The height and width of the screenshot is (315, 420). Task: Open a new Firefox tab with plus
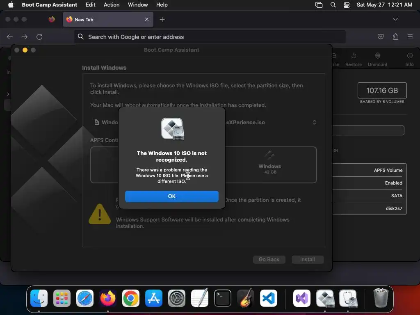pyautogui.click(x=162, y=19)
